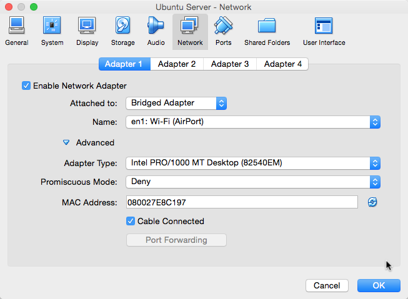The width and height of the screenshot is (408, 299).
Task: Select the Network settings icon
Action: point(190,31)
